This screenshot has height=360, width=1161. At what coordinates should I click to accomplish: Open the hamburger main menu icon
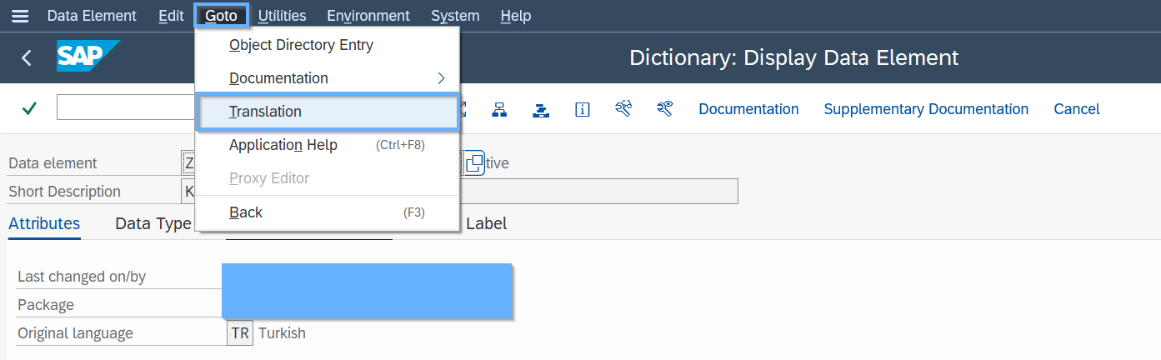coord(20,16)
